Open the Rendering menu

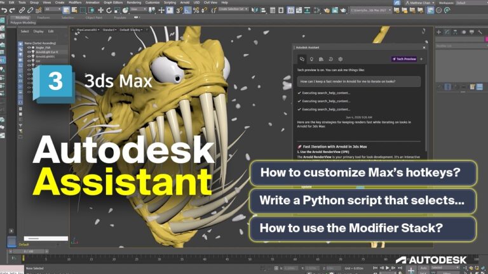pos(134,3)
